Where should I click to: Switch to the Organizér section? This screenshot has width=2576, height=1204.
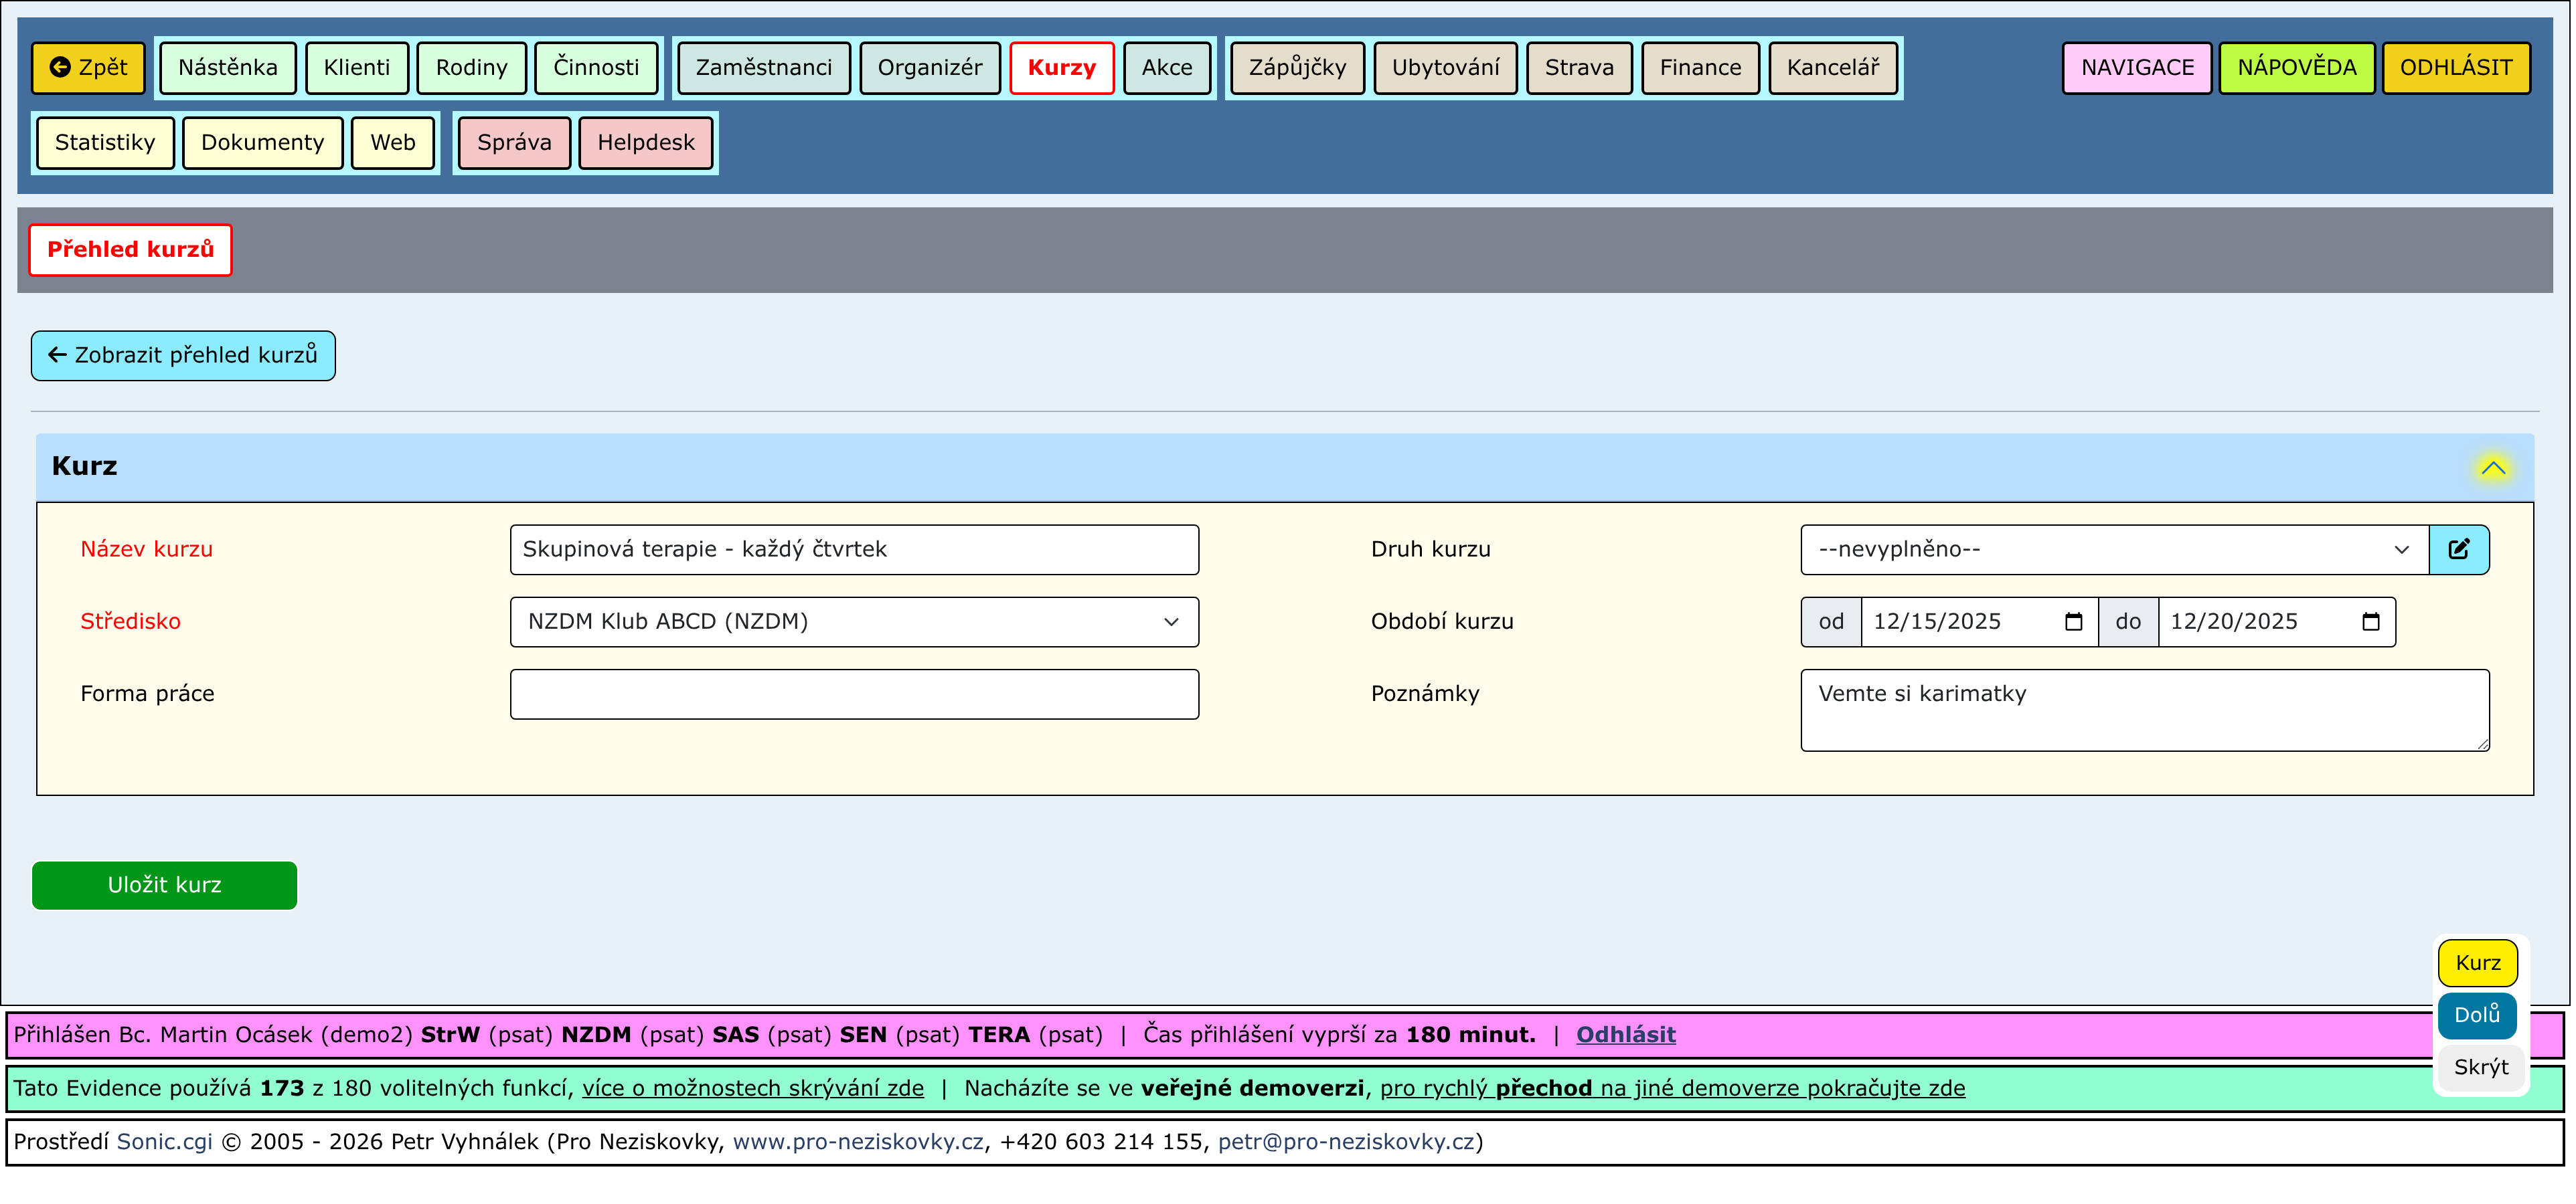pos(929,68)
